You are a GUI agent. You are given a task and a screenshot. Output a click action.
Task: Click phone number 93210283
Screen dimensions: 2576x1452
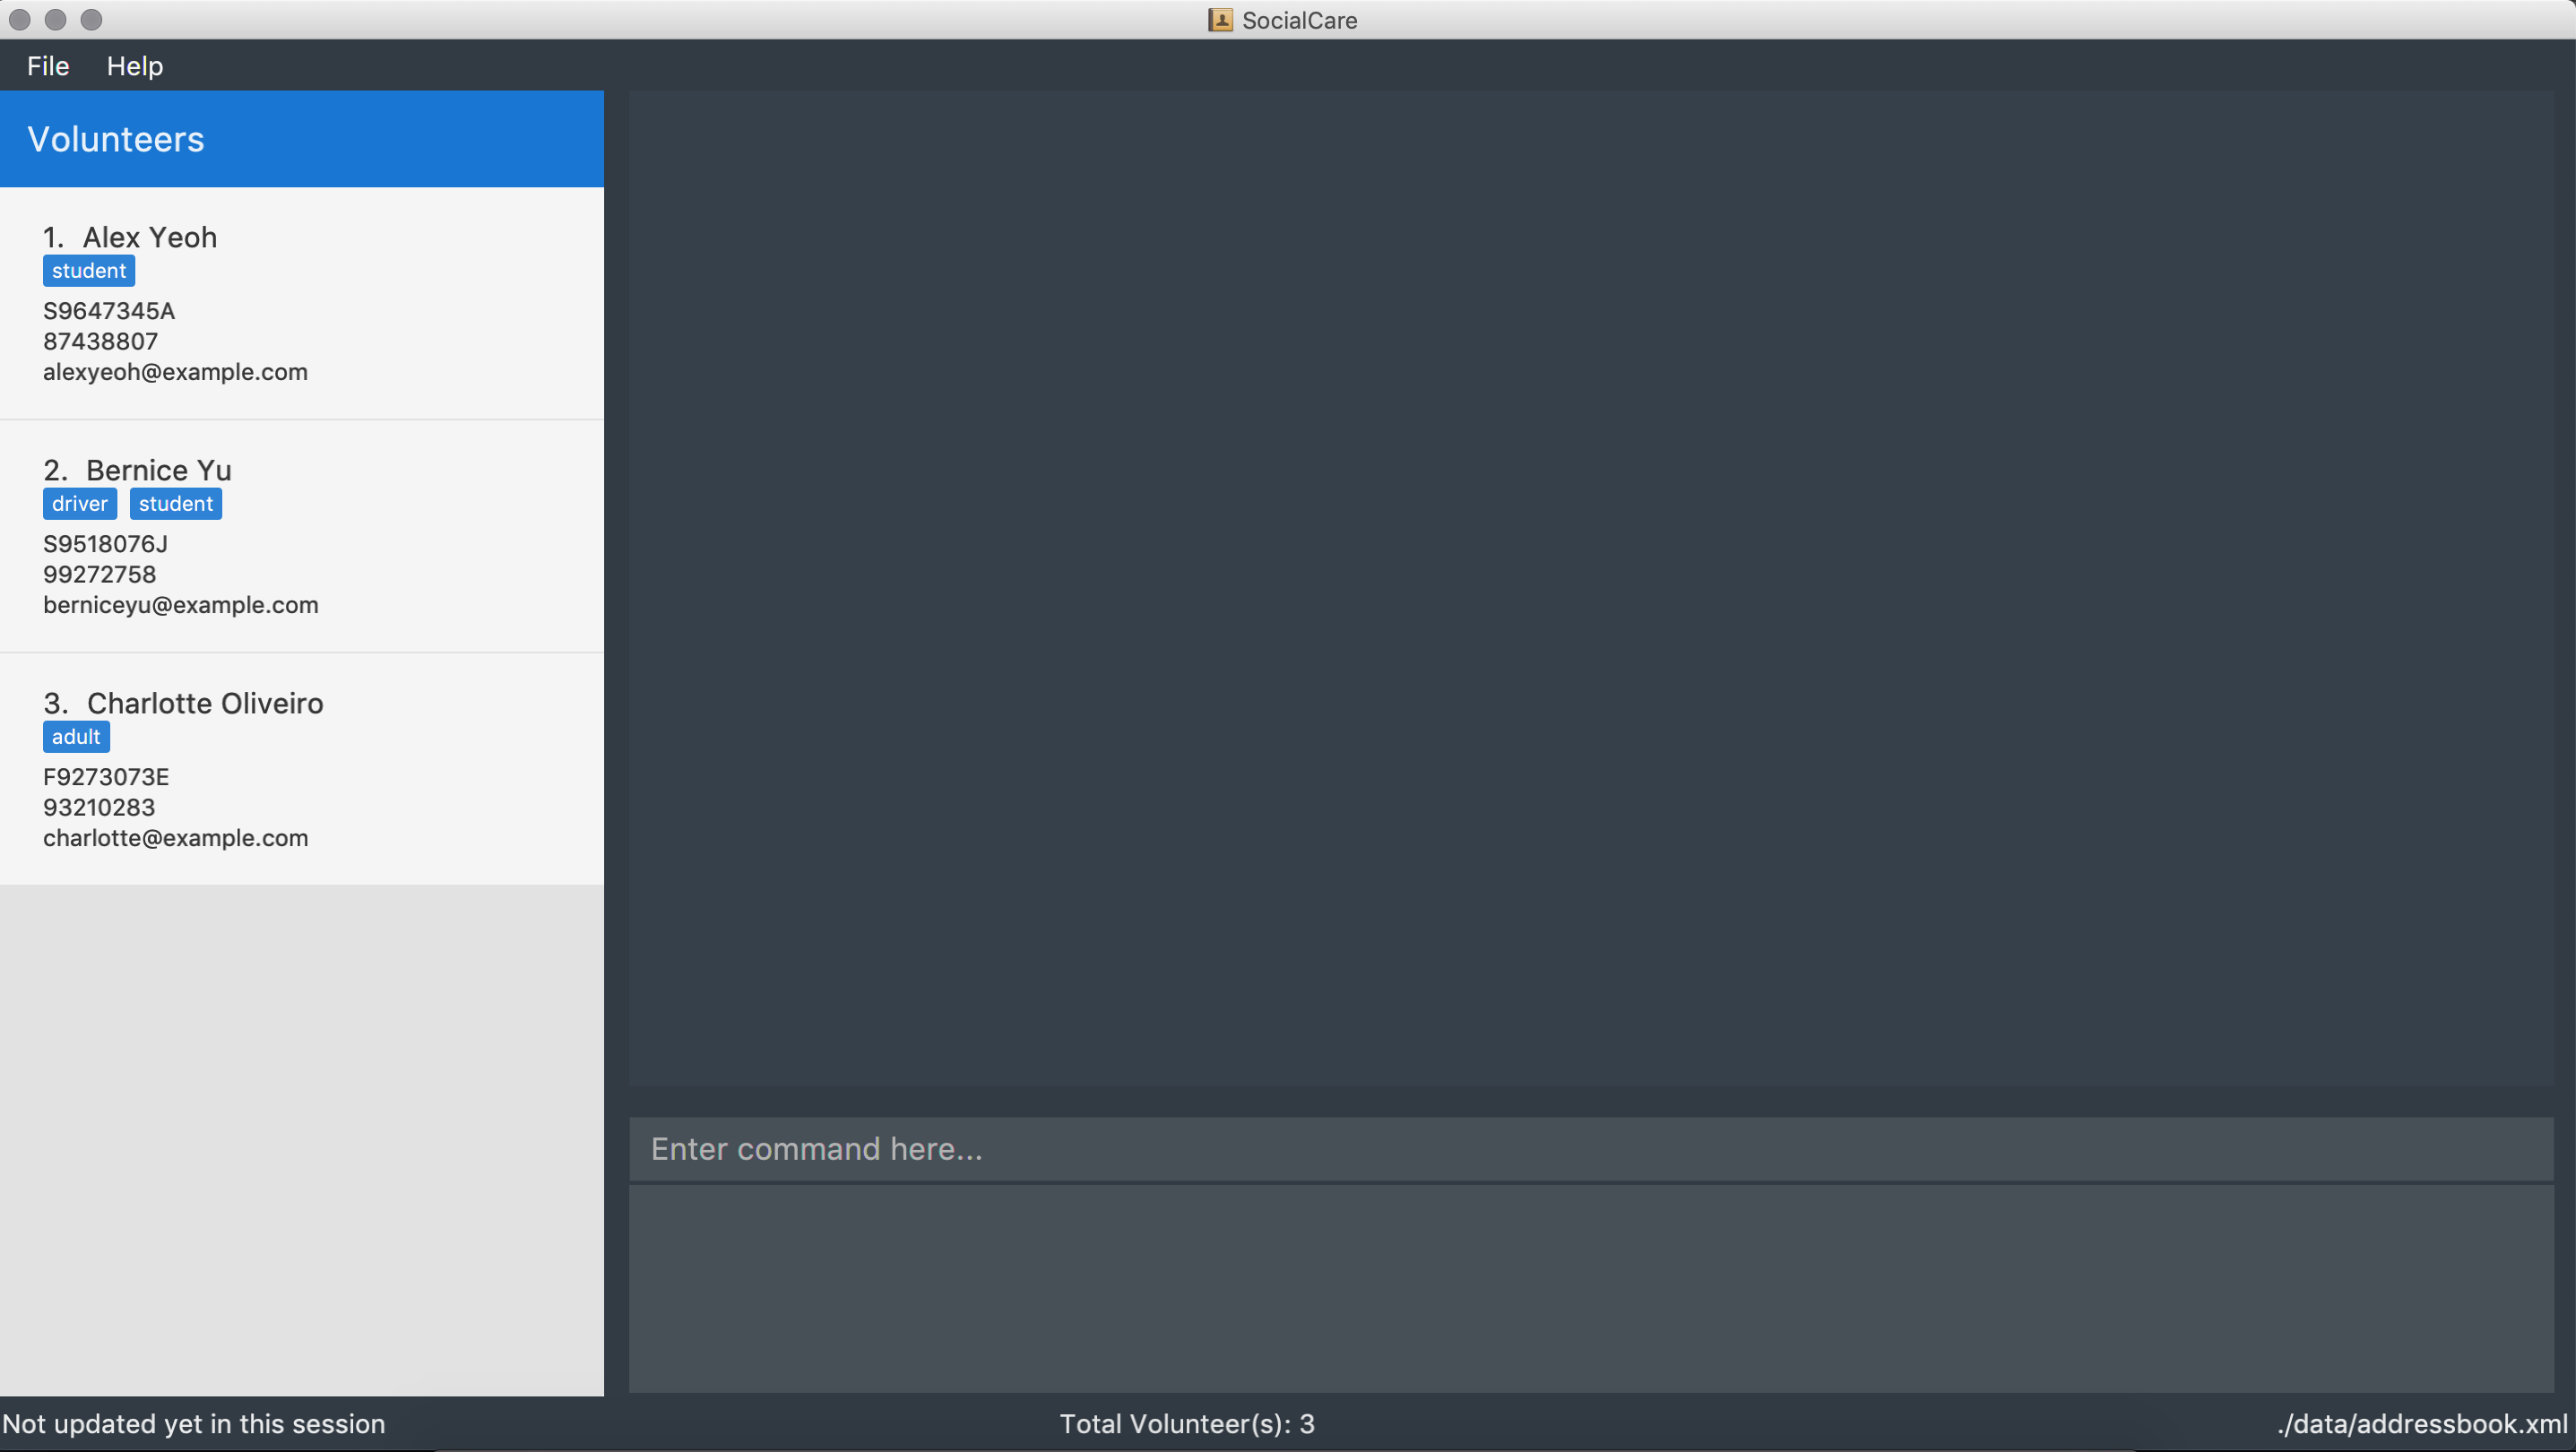[99, 808]
